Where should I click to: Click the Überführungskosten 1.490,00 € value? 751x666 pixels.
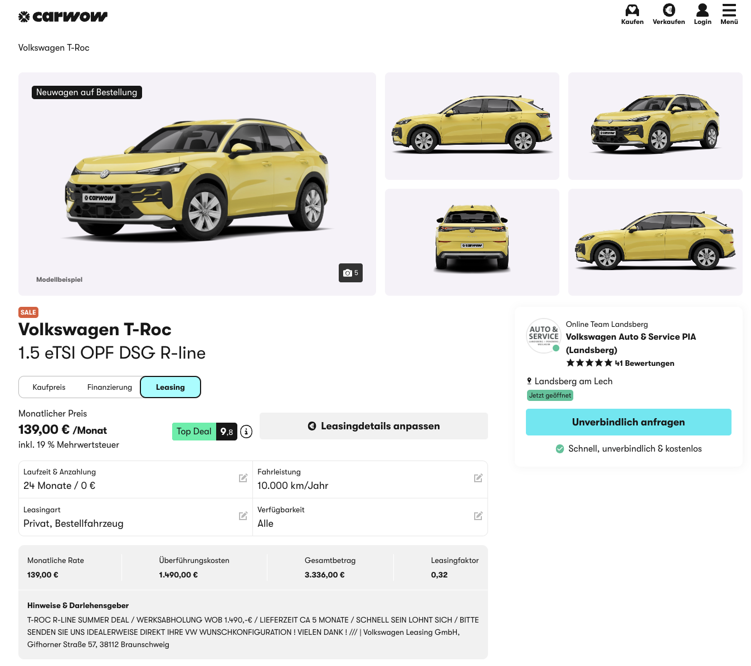[178, 575]
